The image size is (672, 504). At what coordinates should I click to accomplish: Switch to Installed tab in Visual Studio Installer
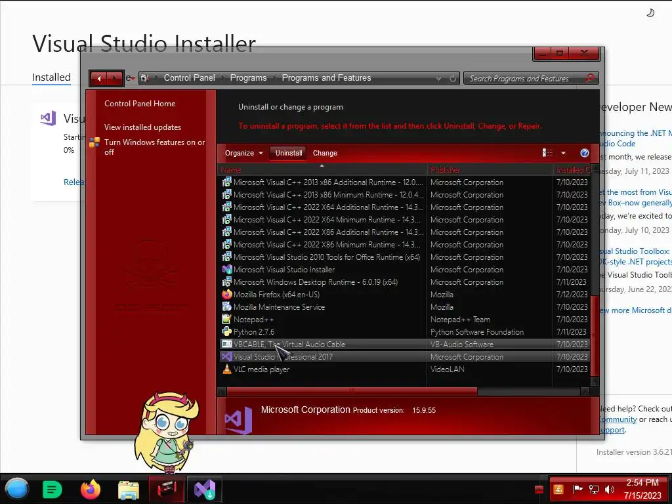(x=51, y=77)
